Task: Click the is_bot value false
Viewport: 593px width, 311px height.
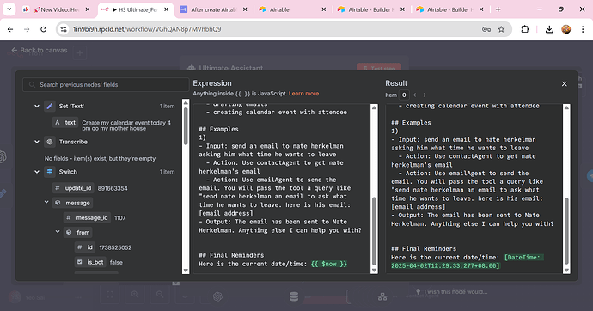Action: tap(116, 262)
